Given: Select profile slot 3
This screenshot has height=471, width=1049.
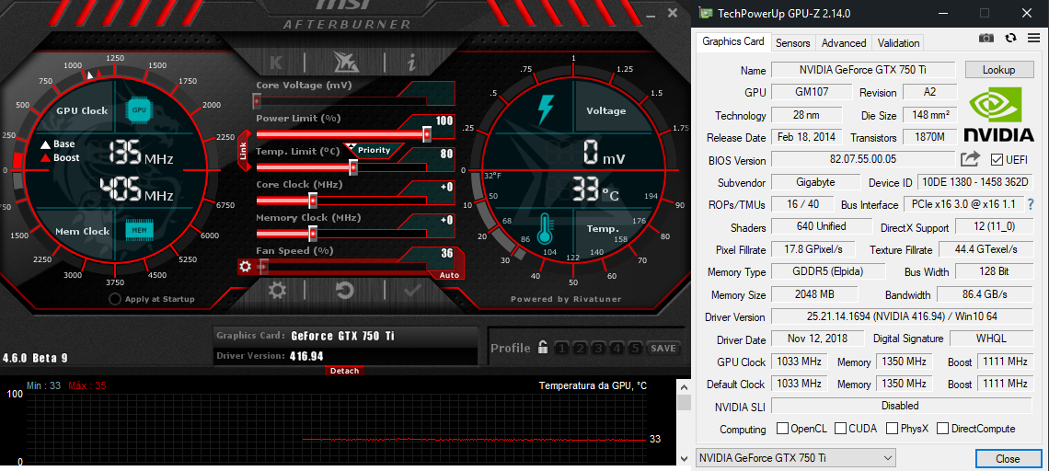Looking at the screenshot, I should 599,348.
